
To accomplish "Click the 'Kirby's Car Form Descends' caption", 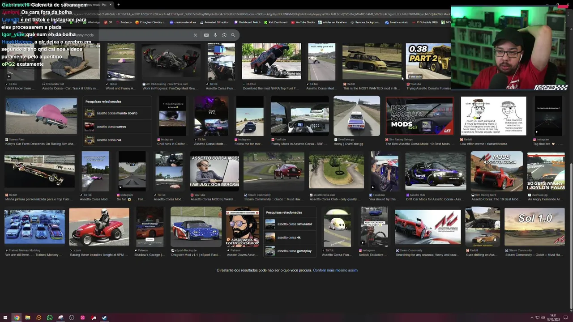I will click(x=40, y=144).
